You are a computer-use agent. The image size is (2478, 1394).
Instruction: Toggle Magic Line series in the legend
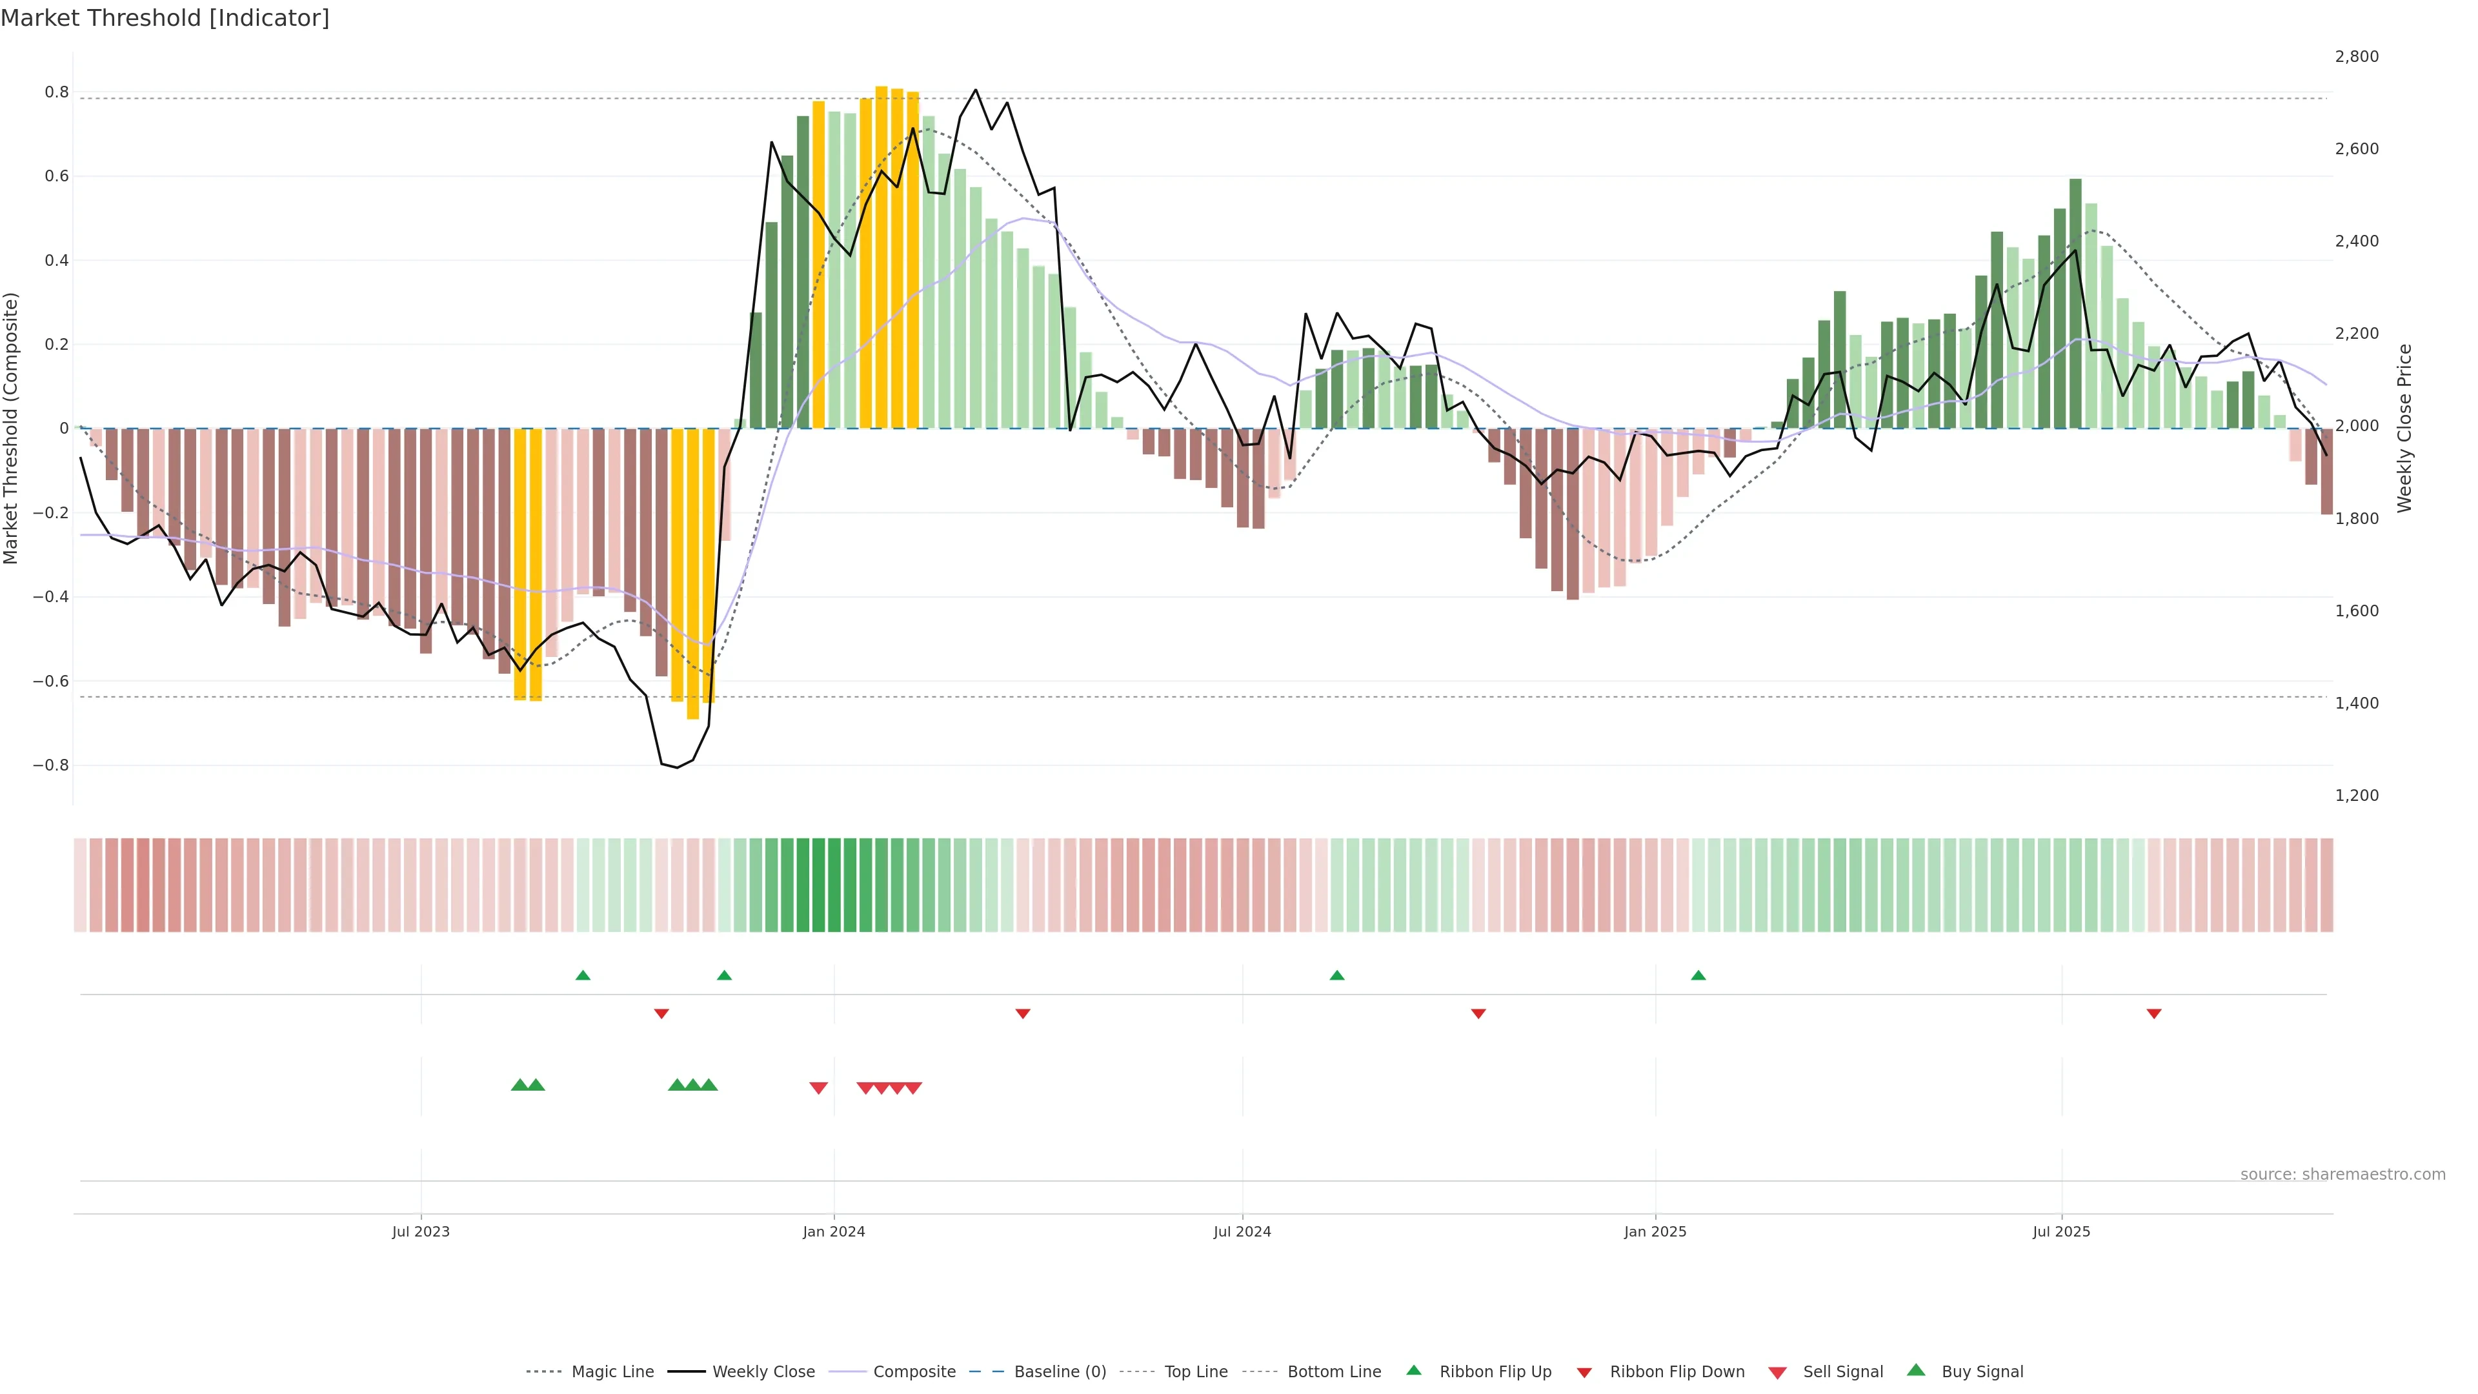tap(612, 1372)
